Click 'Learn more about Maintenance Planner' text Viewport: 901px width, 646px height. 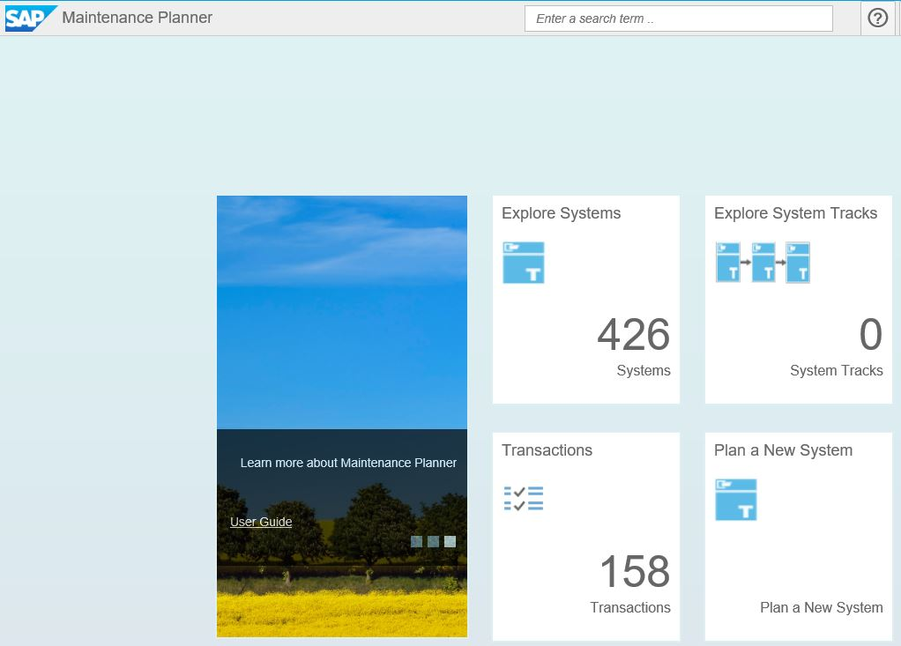click(348, 463)
